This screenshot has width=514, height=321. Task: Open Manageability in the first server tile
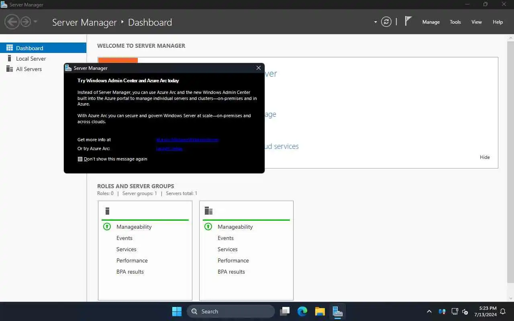pyautogui.click(x=134, y=227)
